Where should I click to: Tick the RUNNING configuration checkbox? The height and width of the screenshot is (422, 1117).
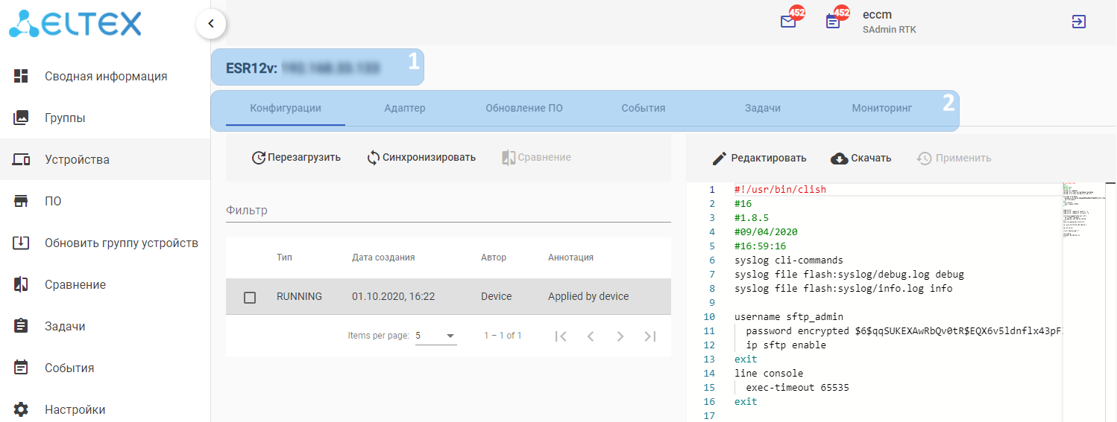click(x=250, y=297)
